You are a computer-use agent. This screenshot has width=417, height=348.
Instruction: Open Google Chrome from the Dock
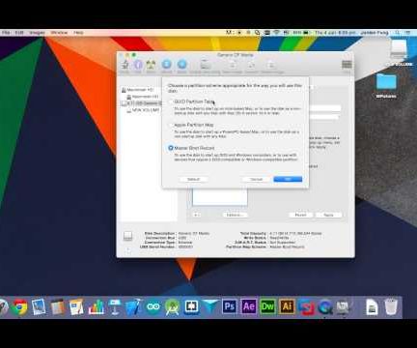[x=19, y=307]
